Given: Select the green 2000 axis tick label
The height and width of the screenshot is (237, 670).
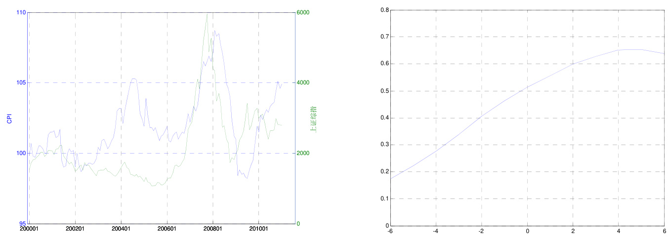Looking at the screenshot, I should (302, 153).
